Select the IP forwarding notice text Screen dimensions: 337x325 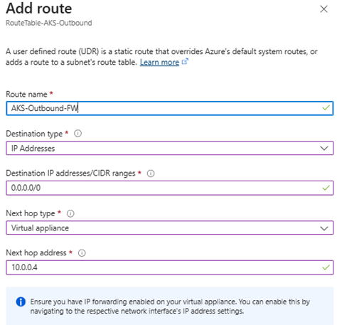170,307
